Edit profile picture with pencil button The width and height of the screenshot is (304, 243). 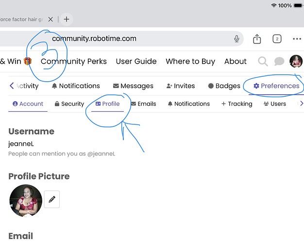click(52, 199)
